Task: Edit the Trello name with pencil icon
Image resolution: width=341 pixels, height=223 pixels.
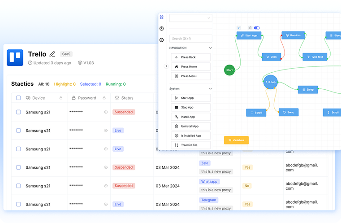Action: point(52,54)
